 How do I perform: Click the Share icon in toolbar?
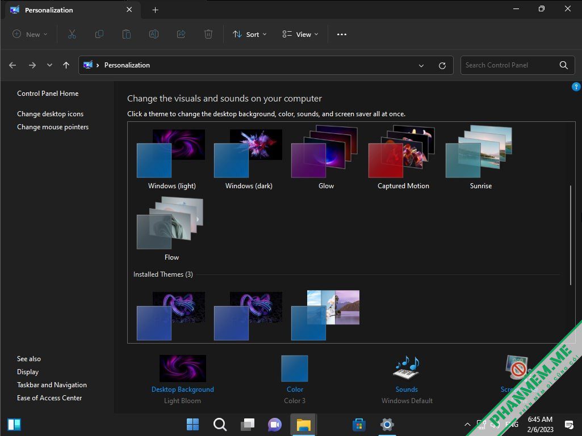pyautogui.click(x=181, y=35)
